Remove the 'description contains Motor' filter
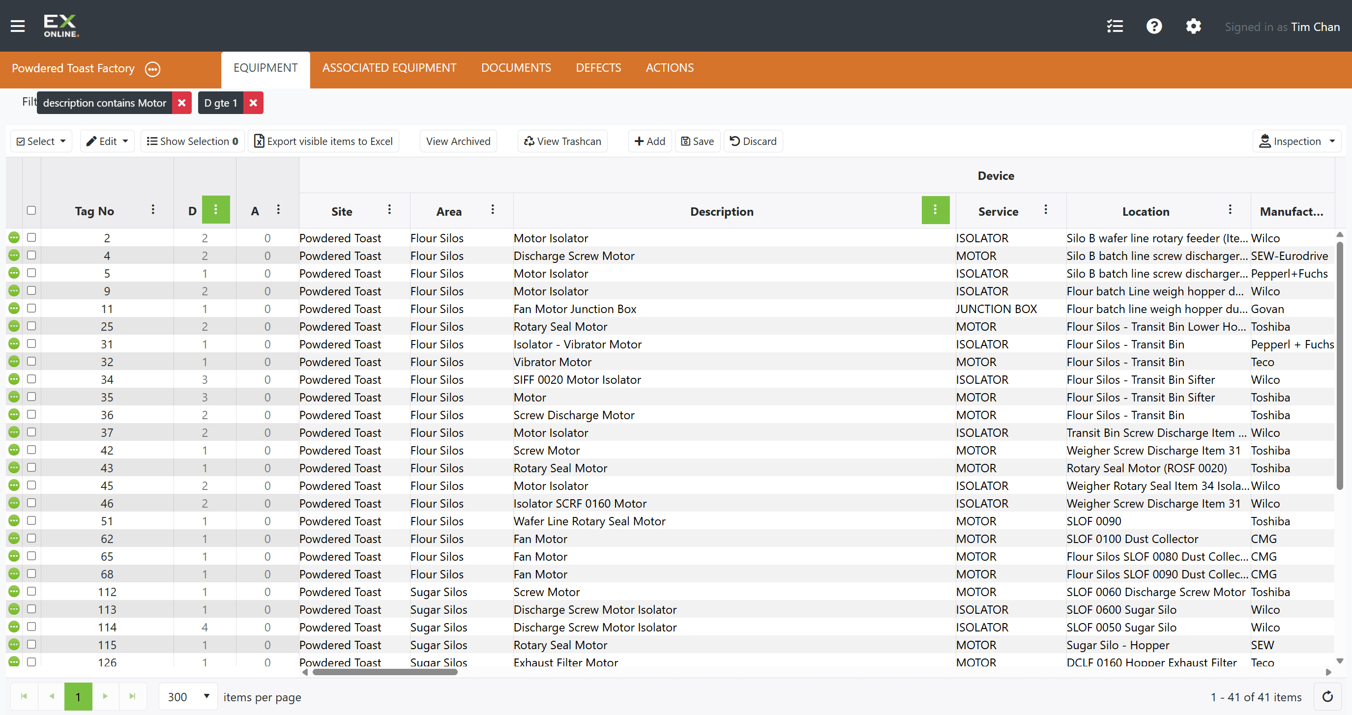The height and width of the screenshot is (715, 1352). coord(181,103)
